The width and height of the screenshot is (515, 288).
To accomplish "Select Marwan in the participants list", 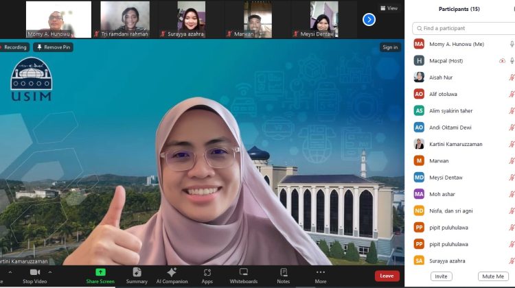I will (439, 160).
